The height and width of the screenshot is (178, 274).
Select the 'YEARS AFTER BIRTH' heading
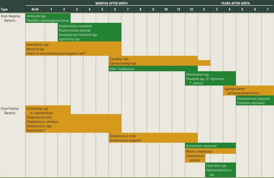[235, 3]
